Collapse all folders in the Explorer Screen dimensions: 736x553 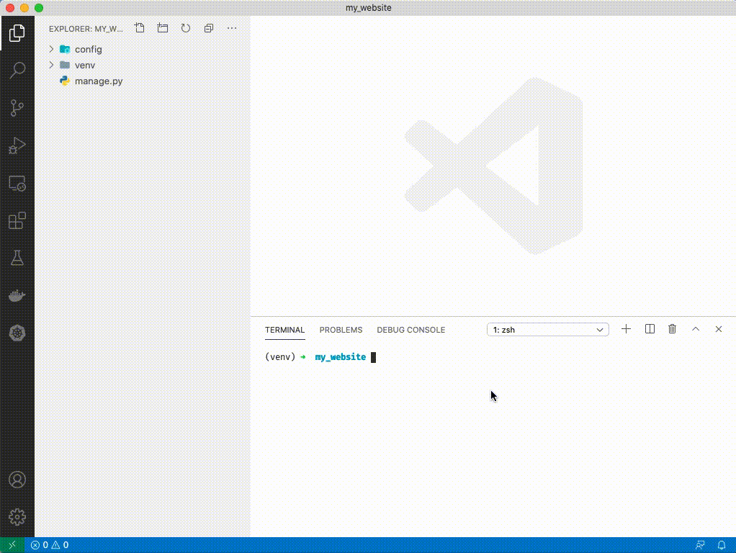point(209,28)
